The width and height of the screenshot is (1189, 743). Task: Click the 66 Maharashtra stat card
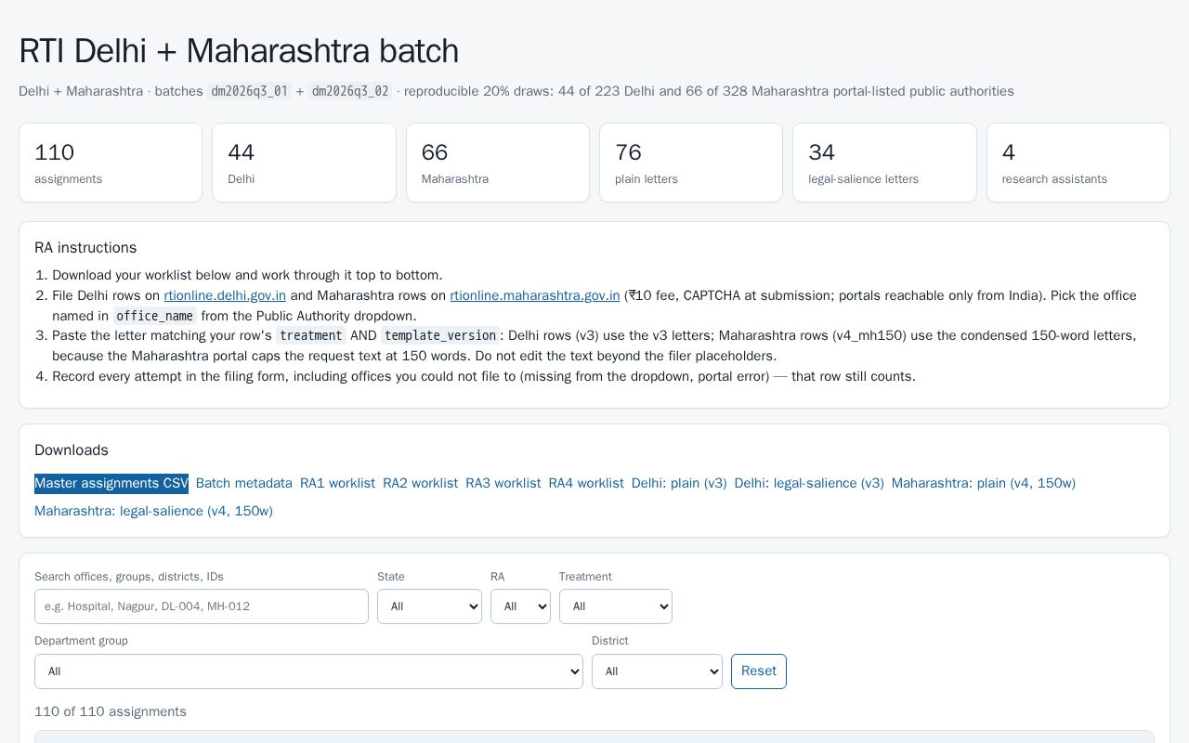[498, 163]
